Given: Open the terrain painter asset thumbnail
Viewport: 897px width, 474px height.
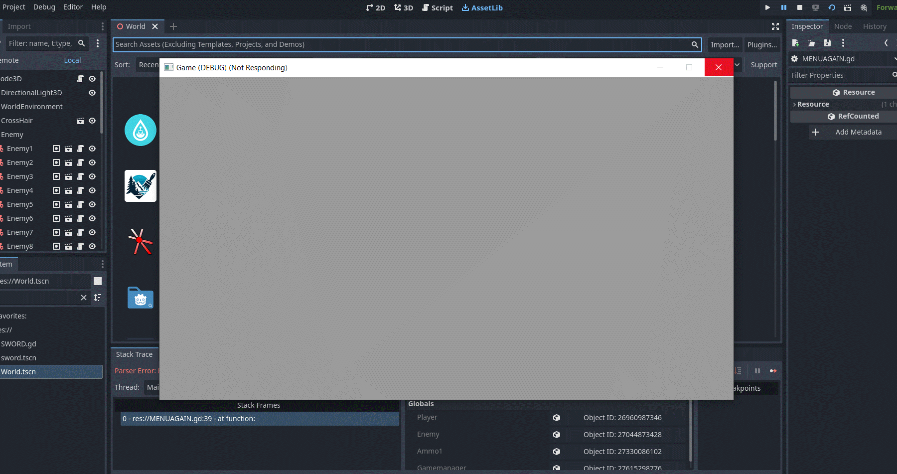Looking at the screenshot, I should point(141,186).
